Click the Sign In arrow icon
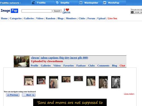The width and height of the screenshot is (142, 106). pos(132,12)
